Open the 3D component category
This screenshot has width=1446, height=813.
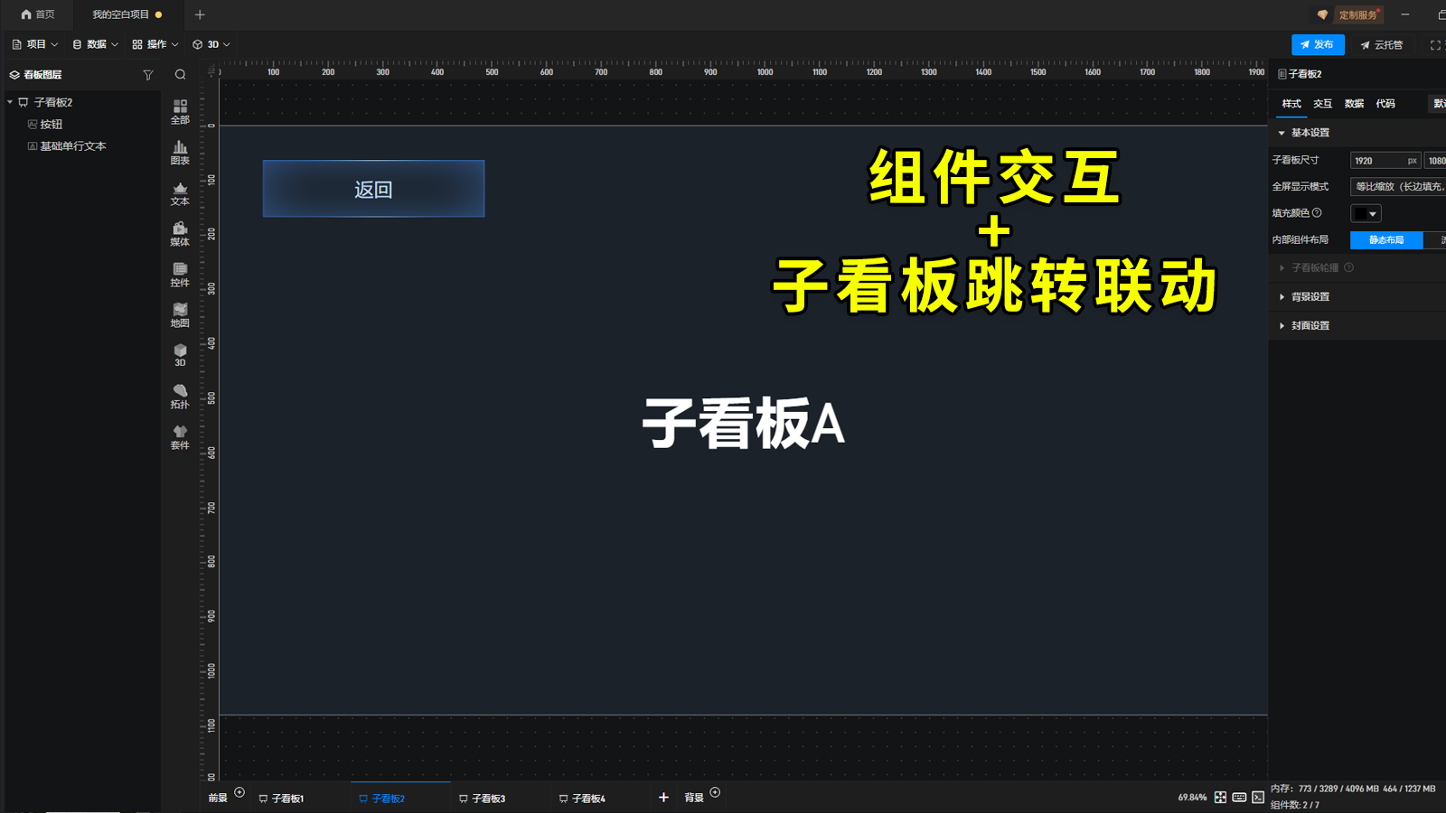[179, 354]
